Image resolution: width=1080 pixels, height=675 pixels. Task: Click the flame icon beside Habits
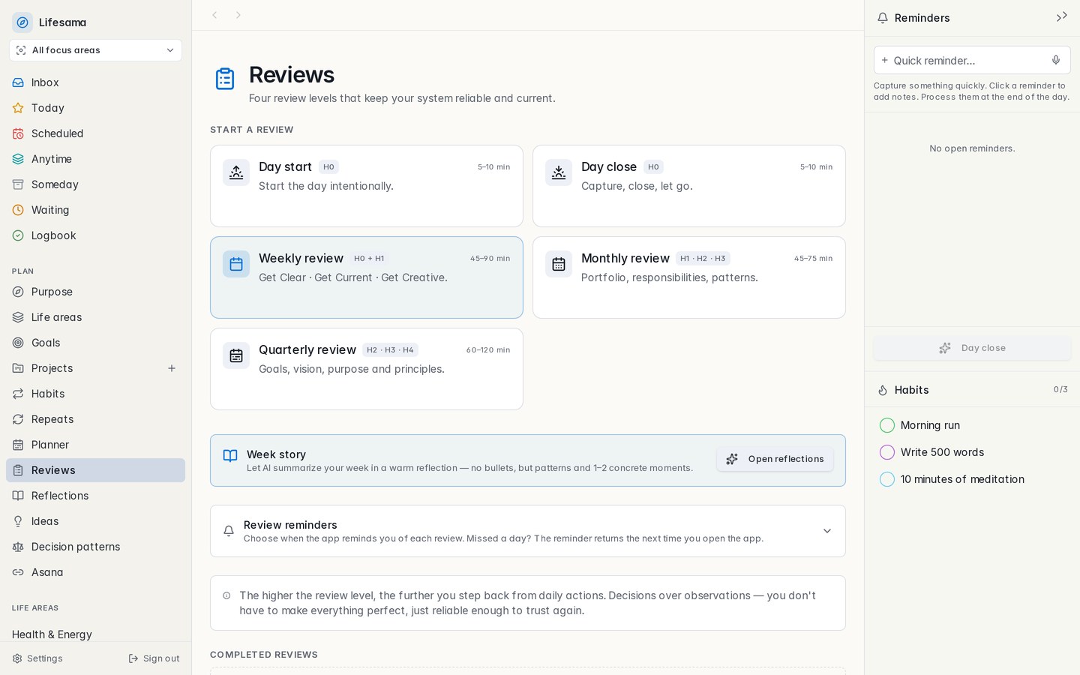[883, 390]
